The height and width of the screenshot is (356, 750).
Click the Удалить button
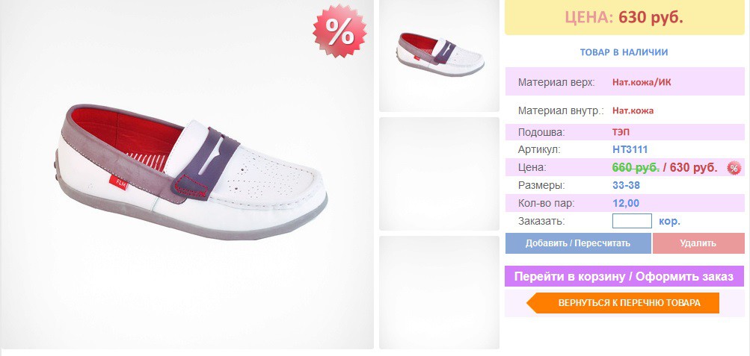pyautogui.click(x=698, y=243)
